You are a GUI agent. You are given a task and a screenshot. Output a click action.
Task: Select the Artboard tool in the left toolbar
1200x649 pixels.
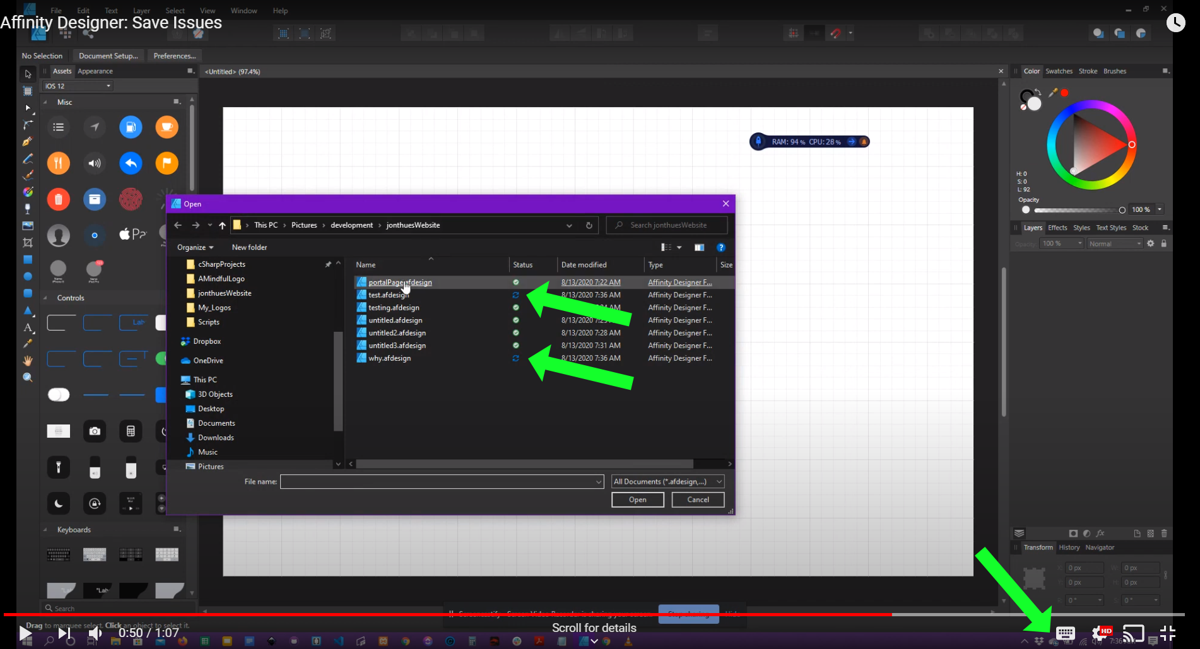tap(28, 91)
